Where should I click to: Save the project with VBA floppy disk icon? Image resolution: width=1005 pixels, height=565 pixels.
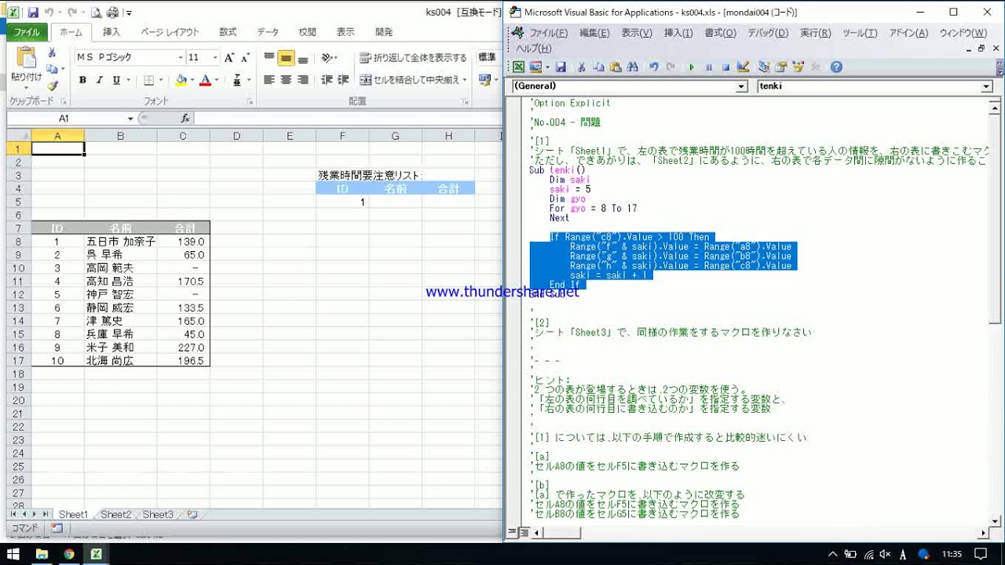coord(561,67)
